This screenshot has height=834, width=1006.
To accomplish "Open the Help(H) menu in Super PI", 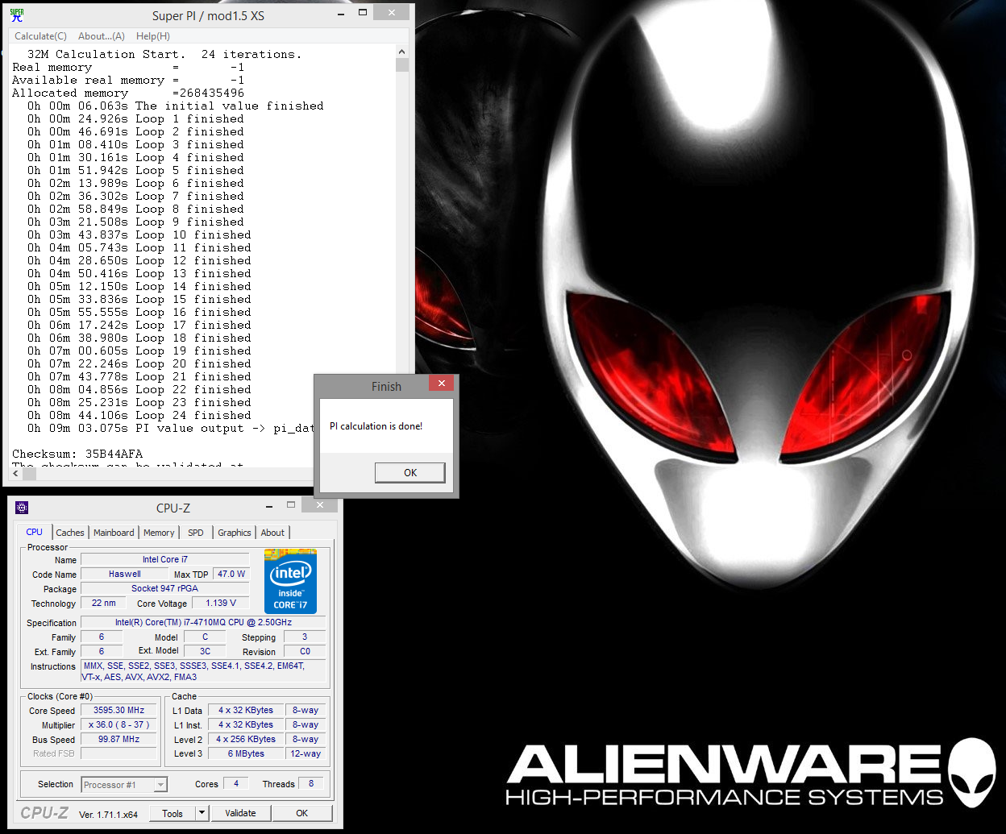I will pos(153,36).
